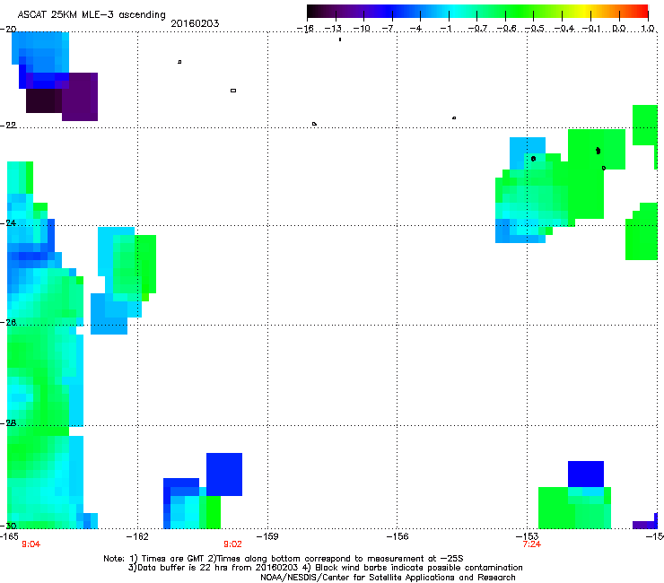Click the longitude label '-156'
This screenshot has height=583, width=664.
click(x=398, y=536)
